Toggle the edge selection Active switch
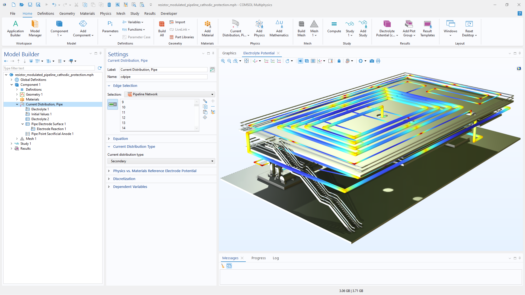 click(x=113, y=104)
